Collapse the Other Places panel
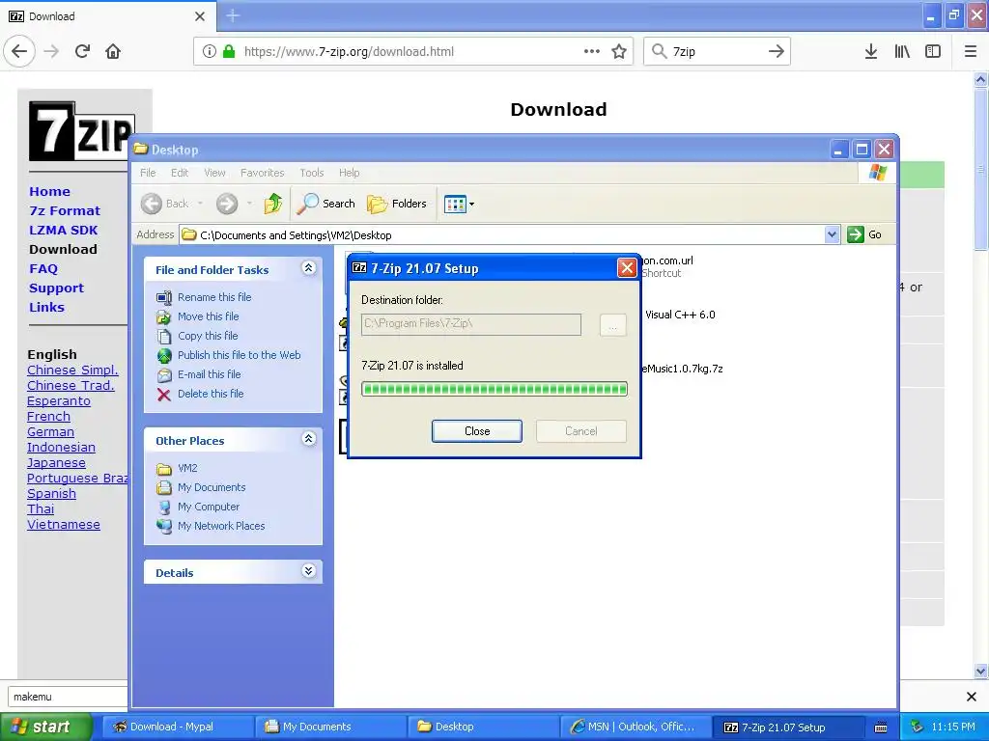 [308, 439]
